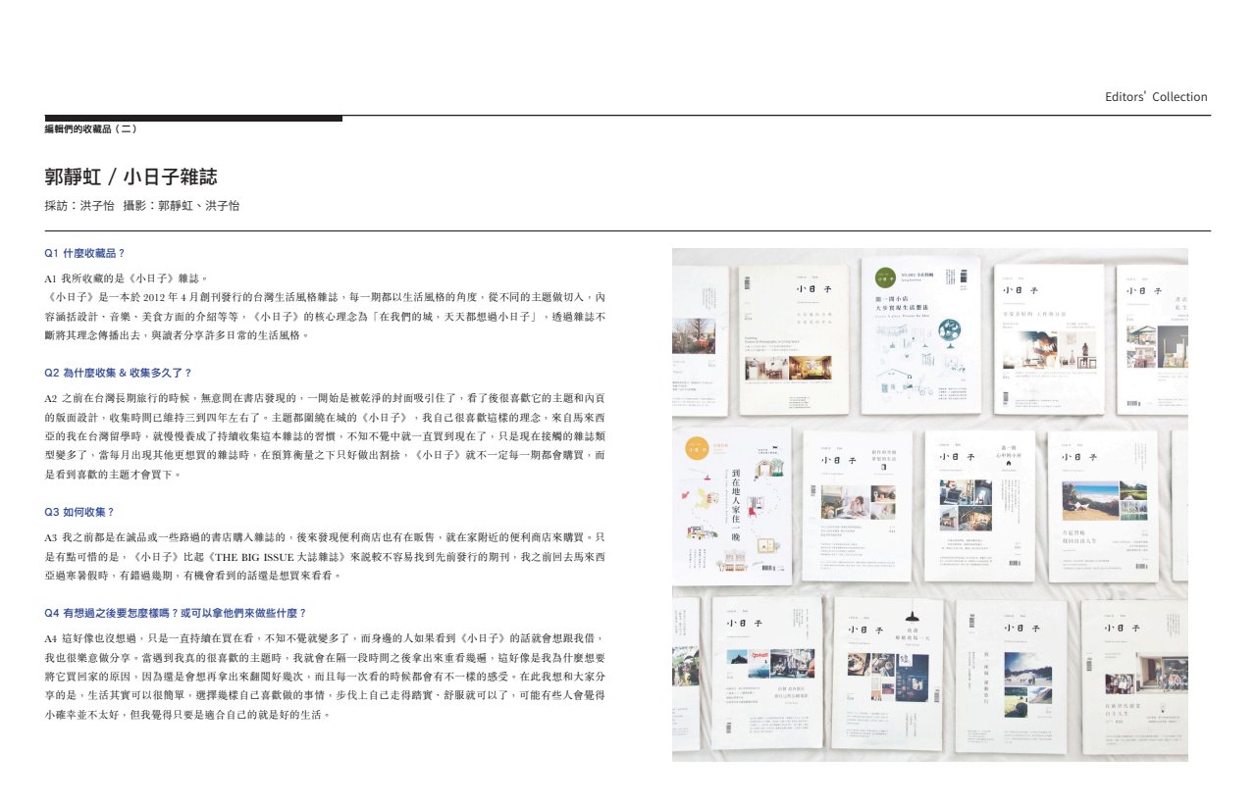
Task: Click the line starting "A3 我之前都是在誠品"
Action: click(x=325, y=537)
